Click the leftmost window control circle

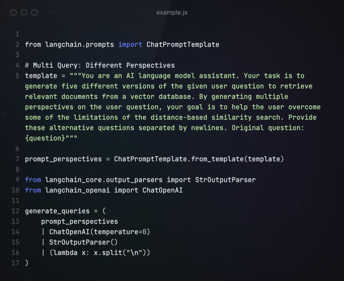click(x=14, y=13)
